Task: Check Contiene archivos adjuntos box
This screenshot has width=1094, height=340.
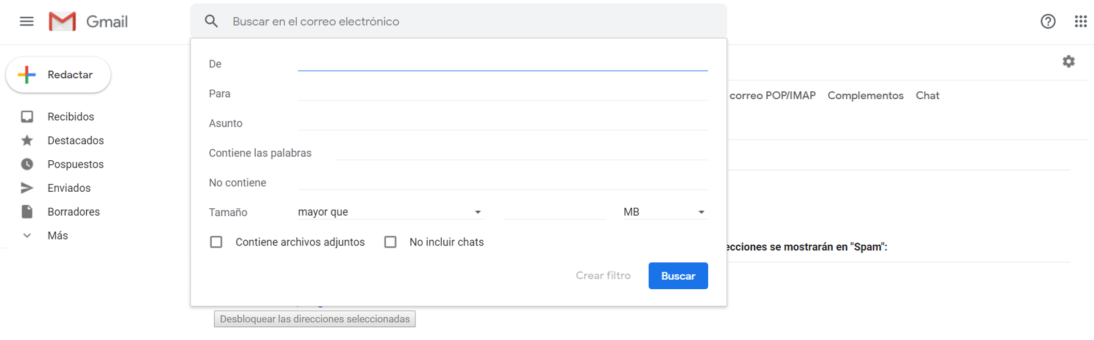Action: [216, 242]
